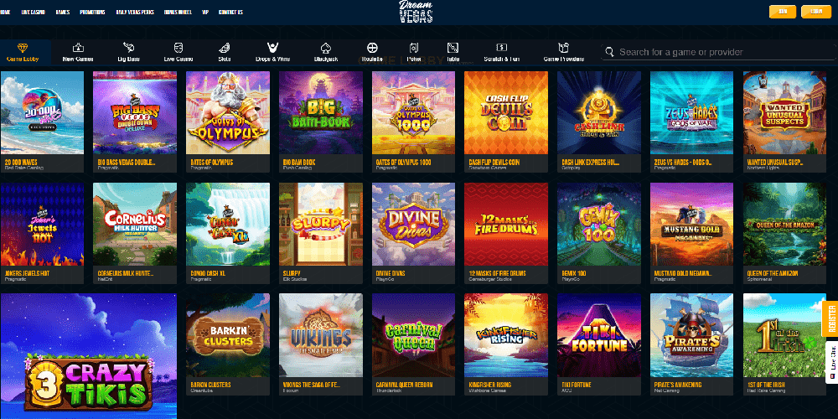Screen dimensions: 838x419
Task: Open the Game Lobby diamond icon tab
Action: [23, 52]
